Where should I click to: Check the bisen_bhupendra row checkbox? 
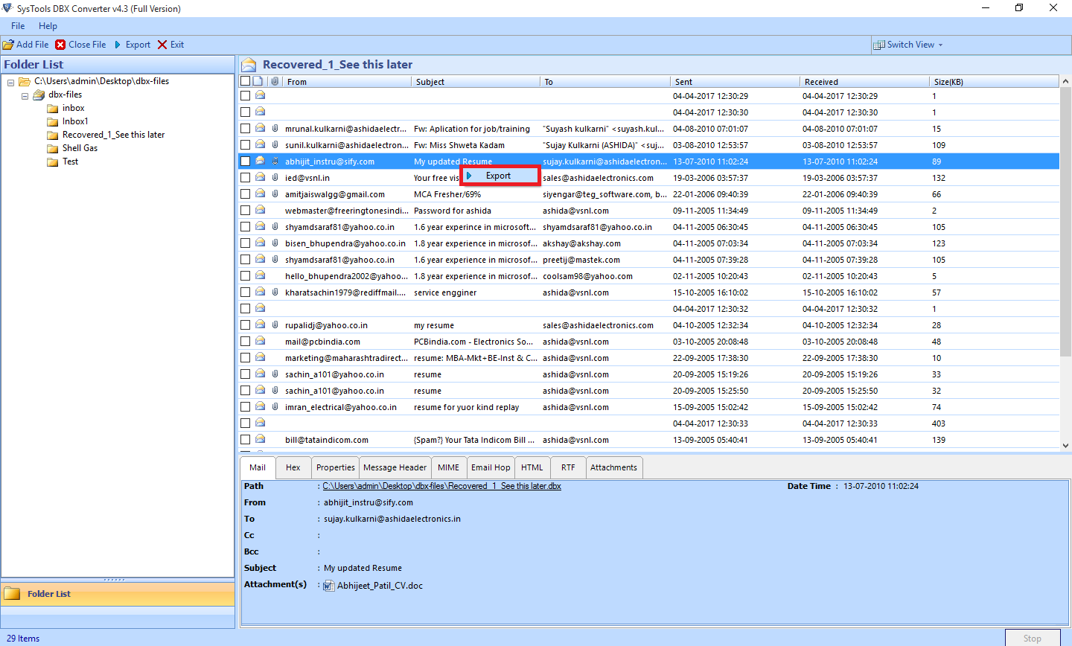[245, 243]
